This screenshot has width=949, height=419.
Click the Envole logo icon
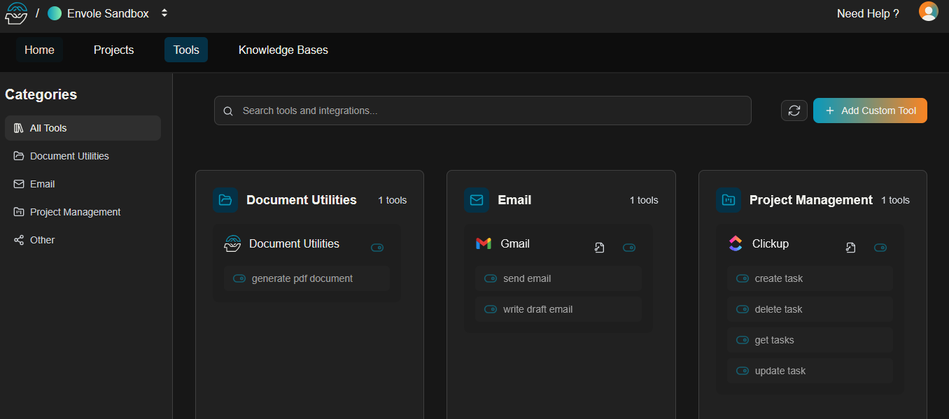[x=16, y=13]
